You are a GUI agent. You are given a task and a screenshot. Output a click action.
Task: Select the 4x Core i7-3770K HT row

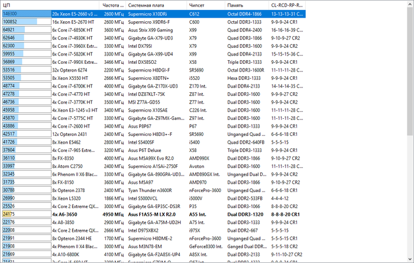(x=154, y=102)
